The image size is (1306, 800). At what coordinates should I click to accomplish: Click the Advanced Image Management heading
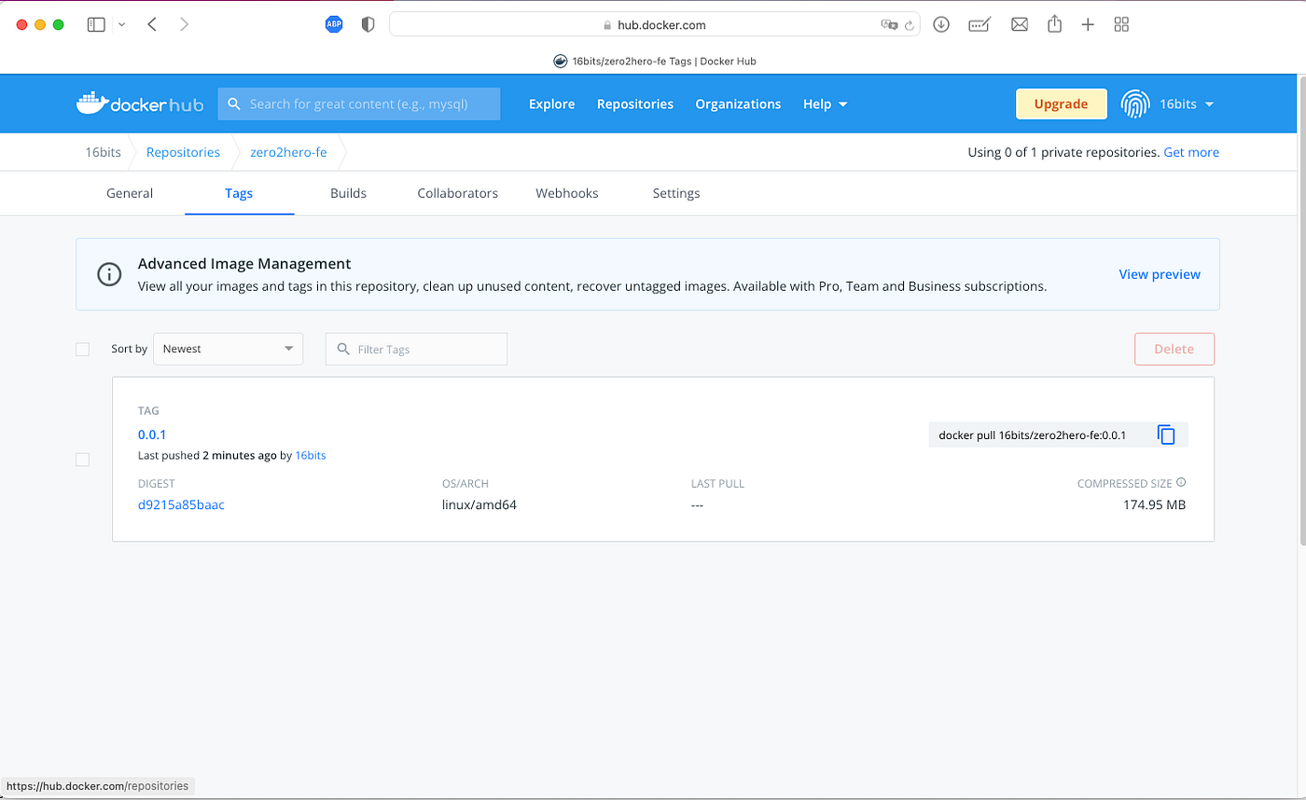pyautogui.click(x=244, y=264)
